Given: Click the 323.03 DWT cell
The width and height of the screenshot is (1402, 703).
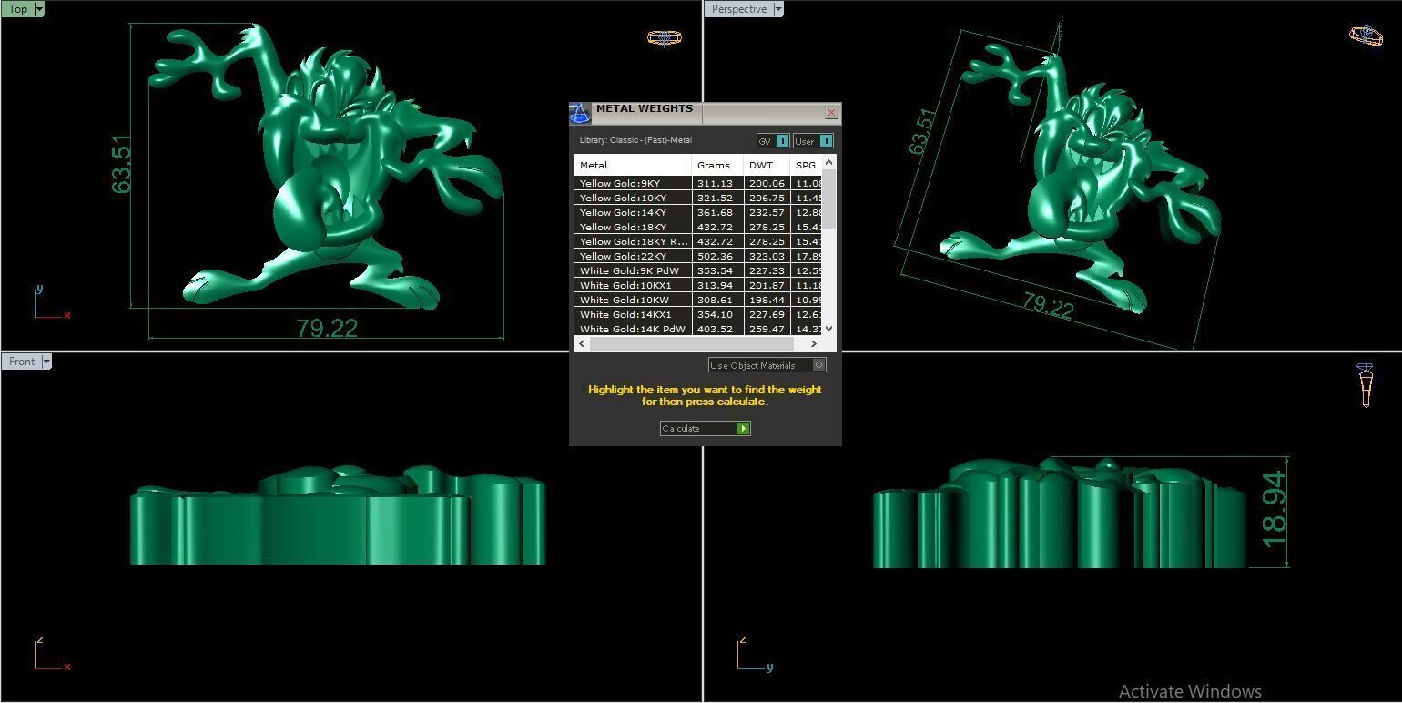Looking at the screenshot, I should tap(767, 256).
